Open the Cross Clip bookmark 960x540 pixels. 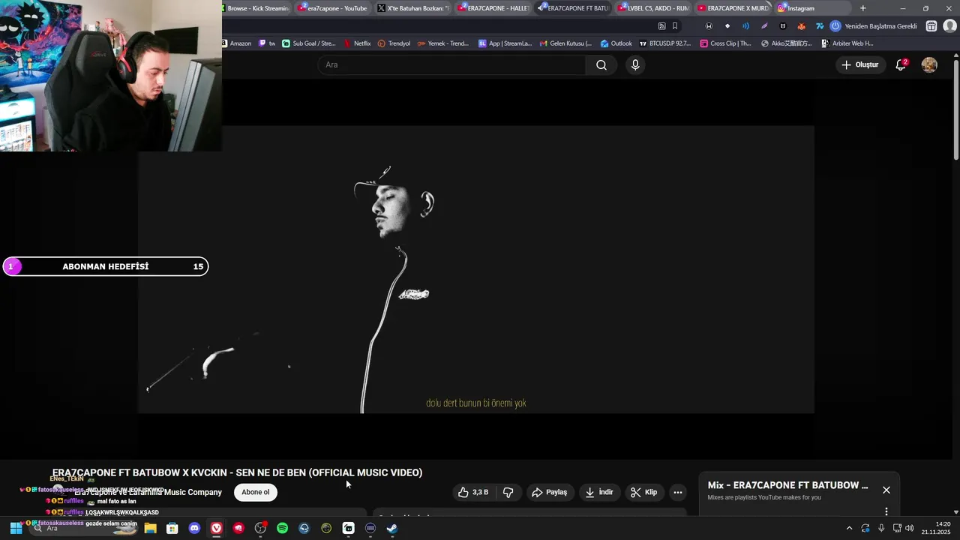coord(725,43)
